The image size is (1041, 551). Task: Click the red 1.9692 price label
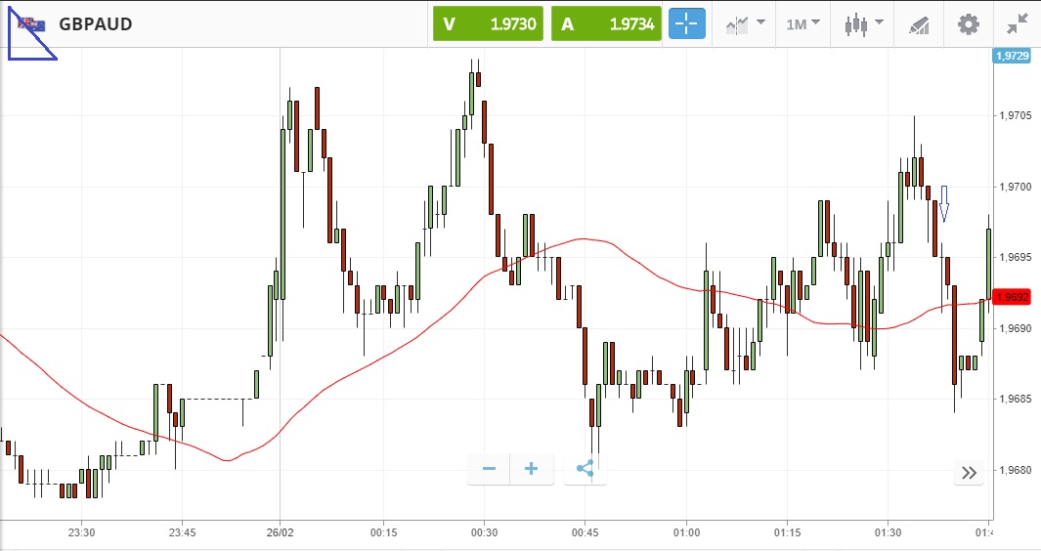click(1011, 296)
